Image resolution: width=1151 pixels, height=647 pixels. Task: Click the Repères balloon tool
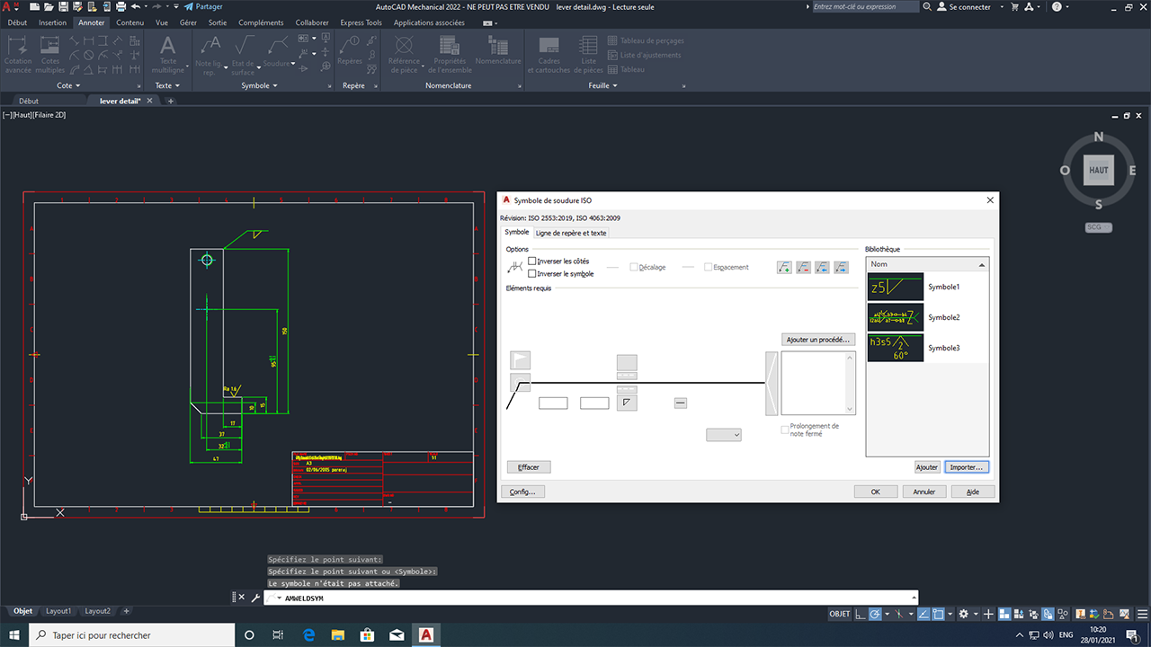point(350,50)
